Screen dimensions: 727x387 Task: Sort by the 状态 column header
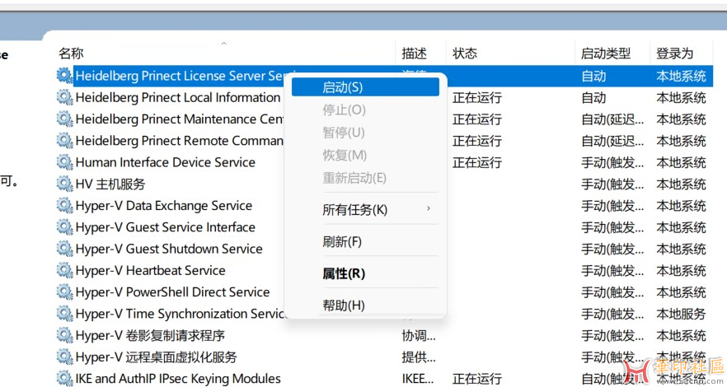tap(465, 54)
